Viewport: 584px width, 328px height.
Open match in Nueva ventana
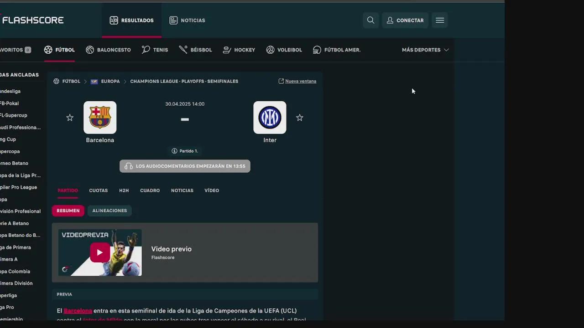point(297,81)
